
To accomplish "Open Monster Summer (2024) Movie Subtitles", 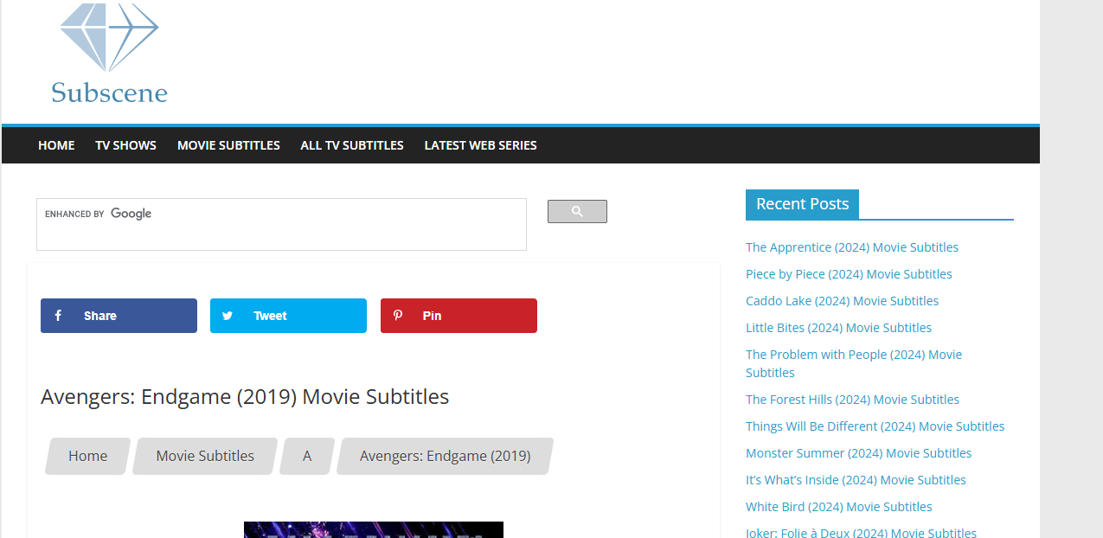I will coord(858,453).
